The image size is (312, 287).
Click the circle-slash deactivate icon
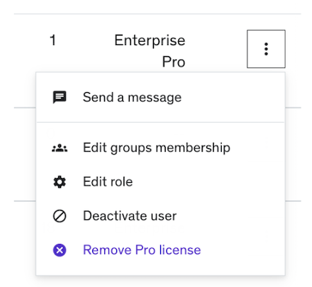[60, 216]
